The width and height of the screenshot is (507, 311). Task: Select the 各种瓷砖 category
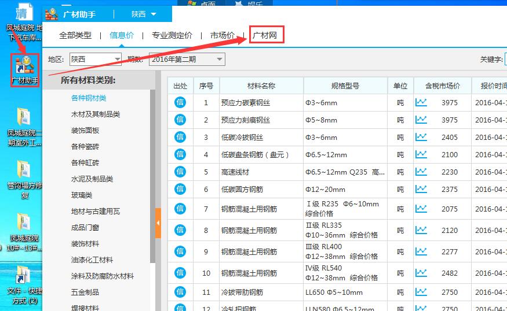click(85, 146)
